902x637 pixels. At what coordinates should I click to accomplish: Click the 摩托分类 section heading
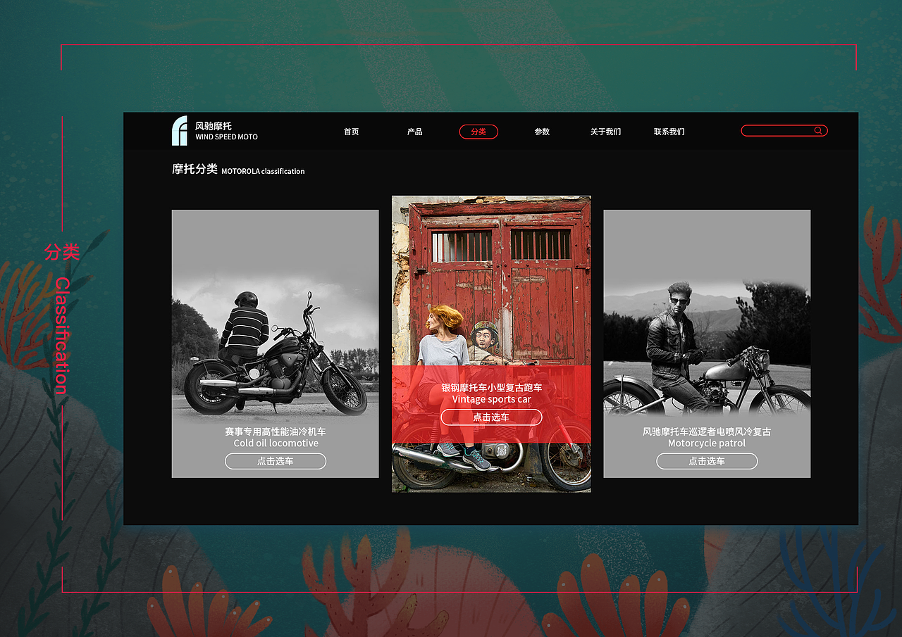click(194, 169)
